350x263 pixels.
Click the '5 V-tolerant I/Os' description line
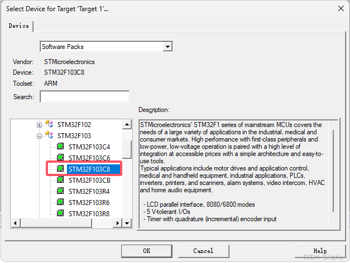point(167,212)
